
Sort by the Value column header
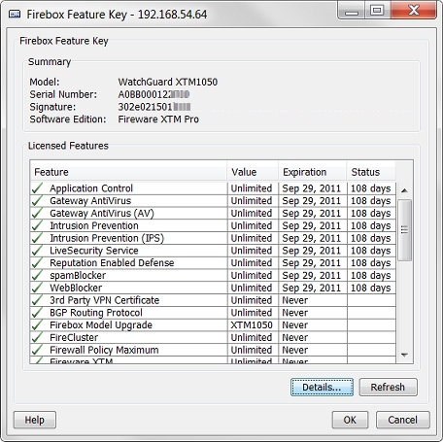coord(253,172)
